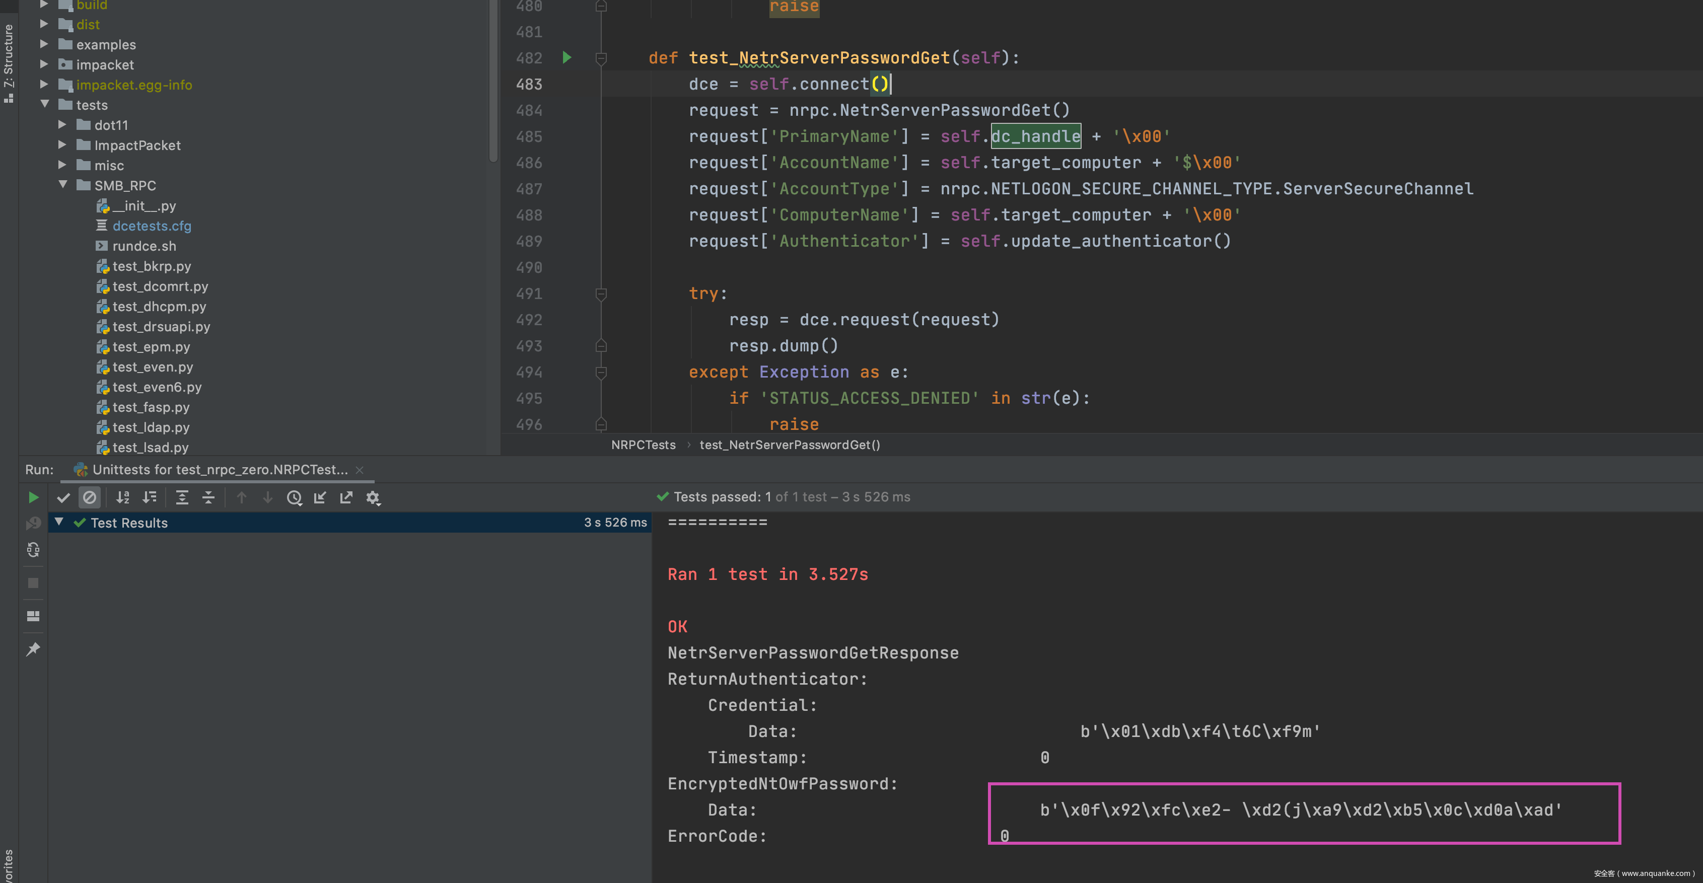Click NetrServerPasswordGetResponse in console output

click(813, 653)
